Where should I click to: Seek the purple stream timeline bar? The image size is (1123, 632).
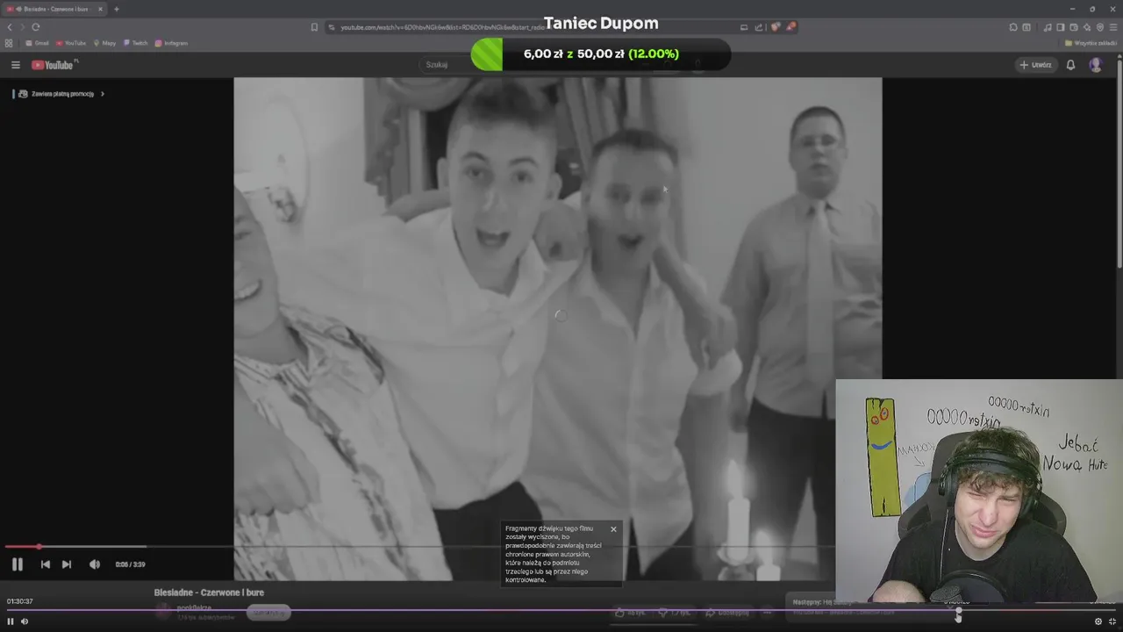[561, 611]
